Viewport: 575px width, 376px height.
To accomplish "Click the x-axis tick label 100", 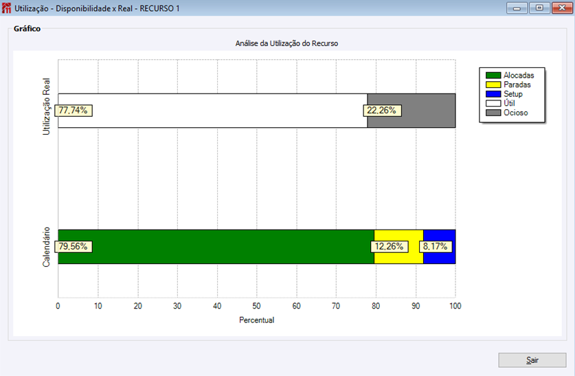I will click(x=455, y=306).
